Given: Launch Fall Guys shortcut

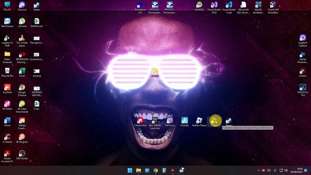Looking at the screenshot, I should tap(170, 122).
